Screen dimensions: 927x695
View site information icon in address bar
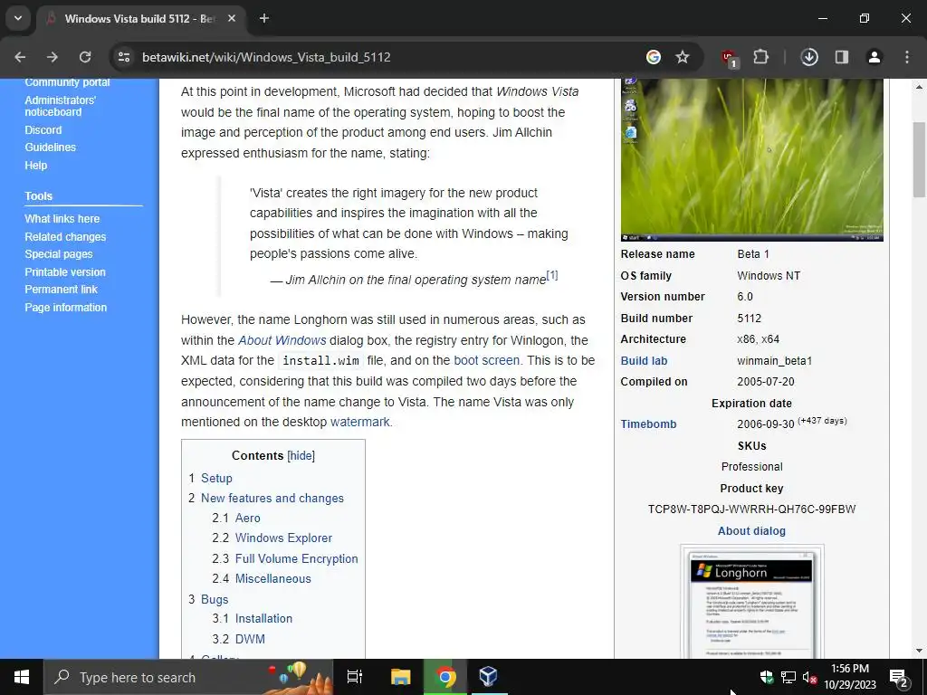[124, 57]
